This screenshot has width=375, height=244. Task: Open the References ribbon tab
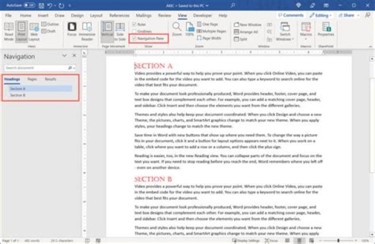coord(119,16)
